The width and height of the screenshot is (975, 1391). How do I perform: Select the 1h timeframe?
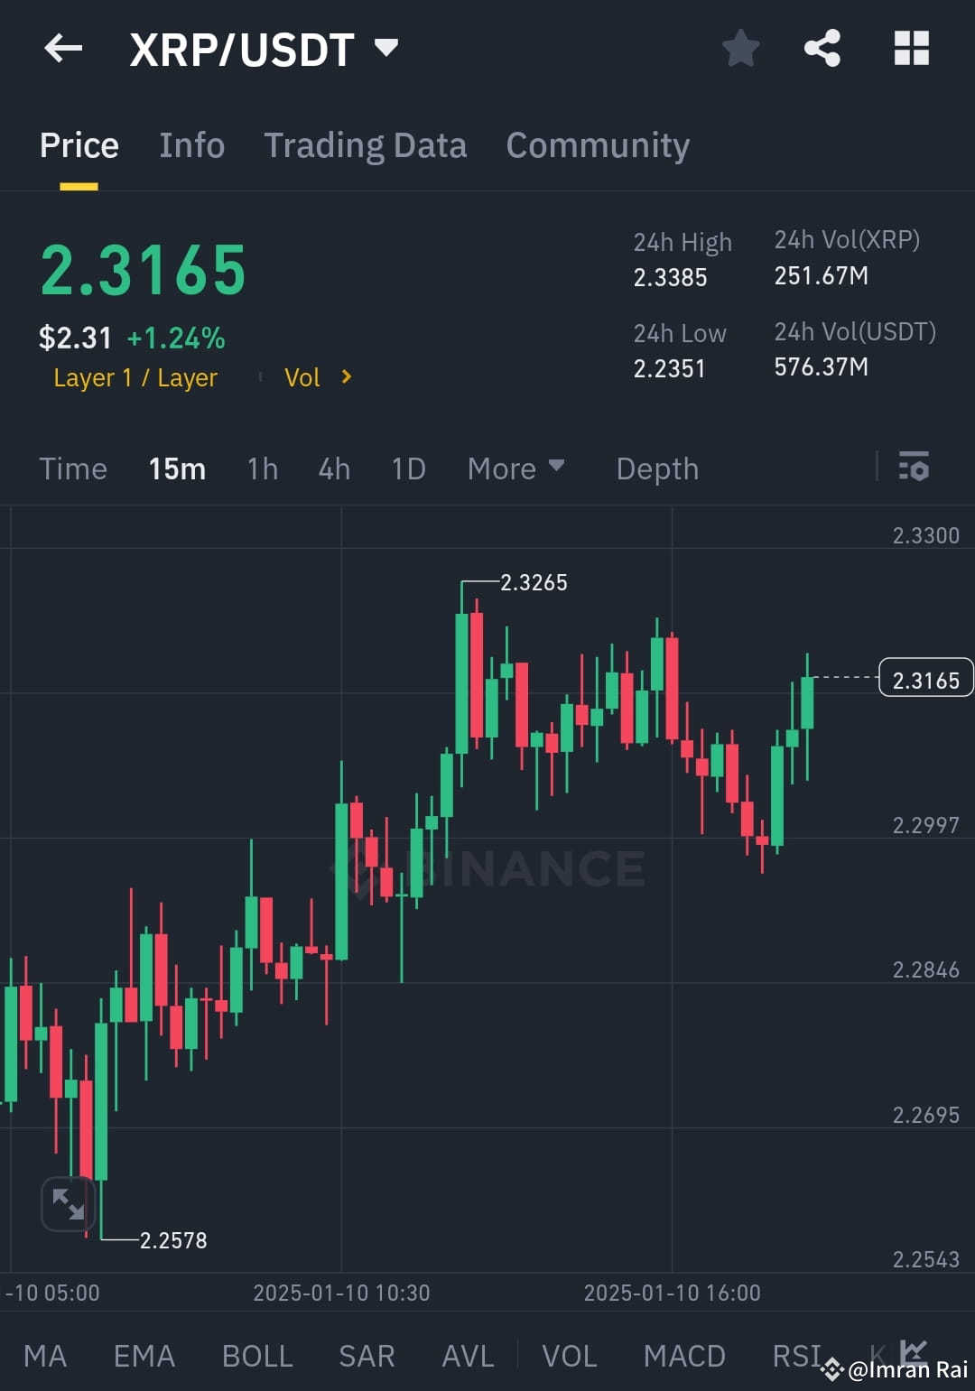pos(262,468)
